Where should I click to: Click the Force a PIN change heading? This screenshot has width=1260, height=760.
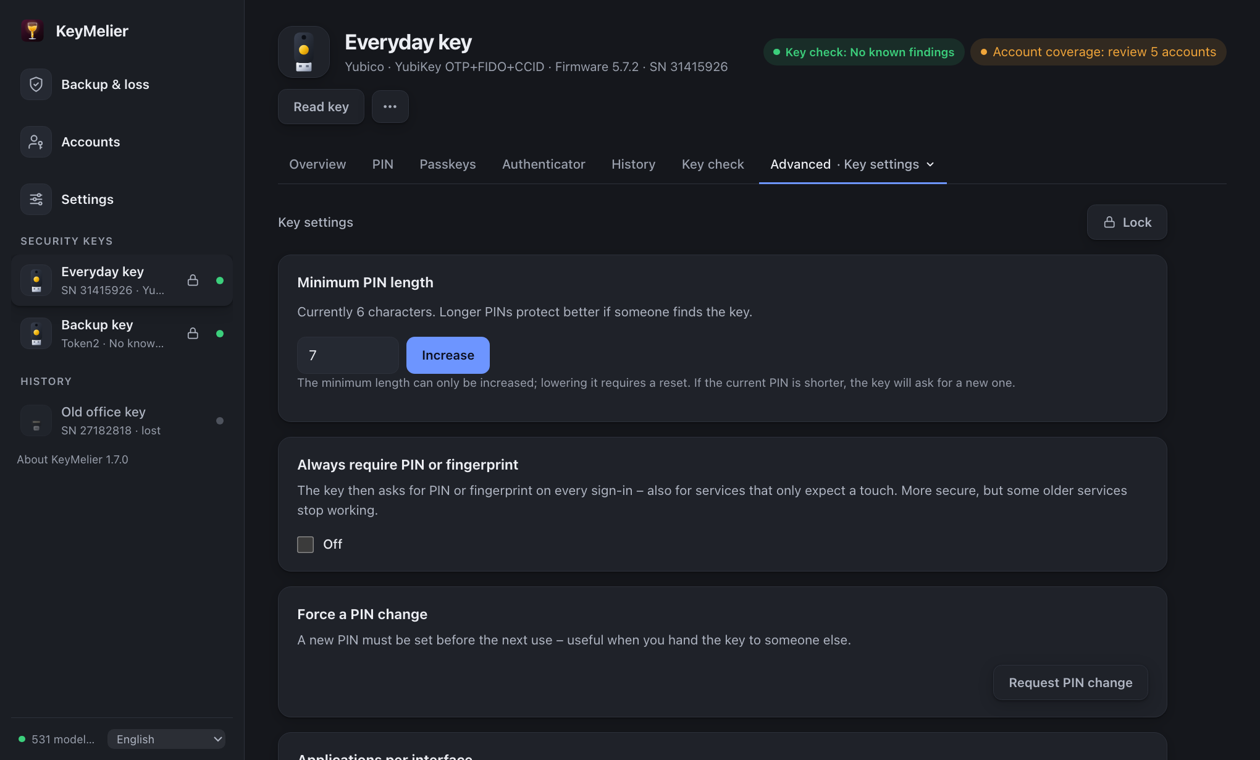(362, 614)
